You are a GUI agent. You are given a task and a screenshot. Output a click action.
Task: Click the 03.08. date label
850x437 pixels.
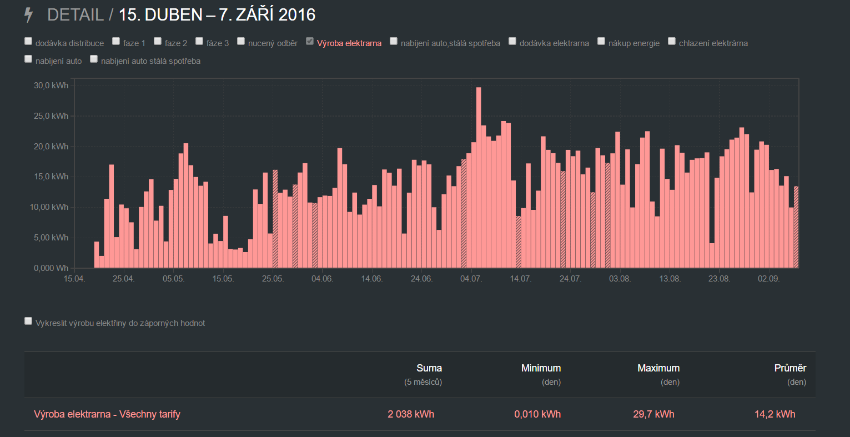620,279
